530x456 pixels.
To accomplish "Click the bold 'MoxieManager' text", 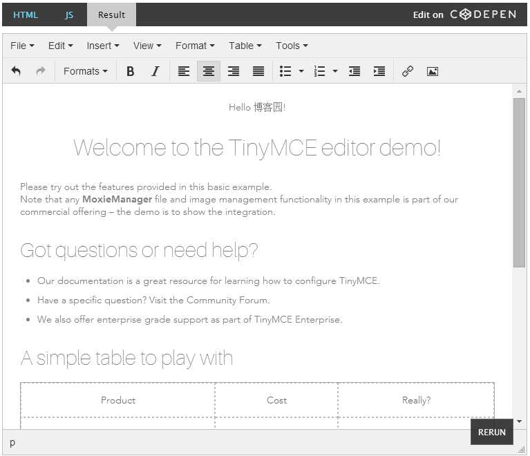I will click(117, 200).
